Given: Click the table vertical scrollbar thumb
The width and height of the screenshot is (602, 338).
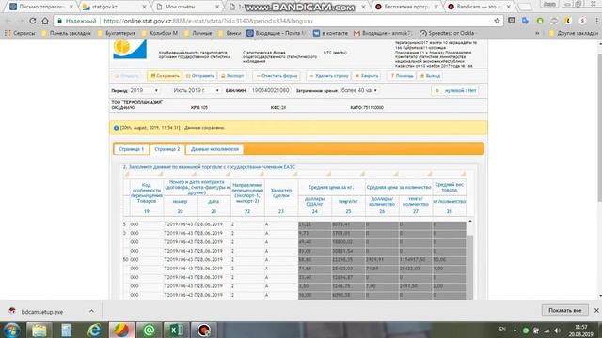Looking at the screenshot, I should 470,267.
